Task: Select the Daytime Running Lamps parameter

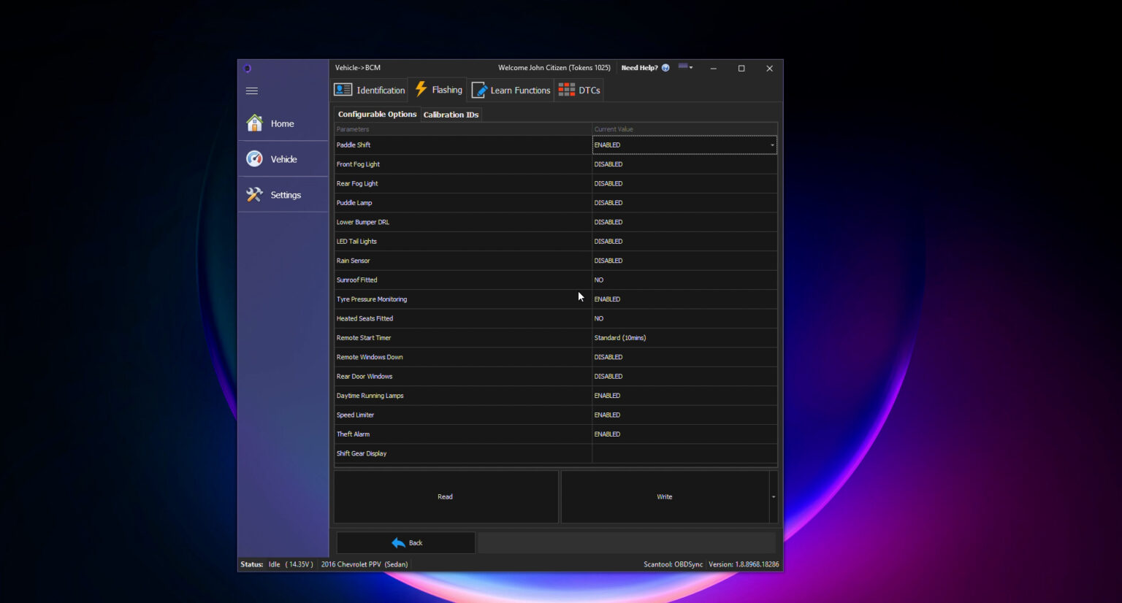Action: (463, 396)
